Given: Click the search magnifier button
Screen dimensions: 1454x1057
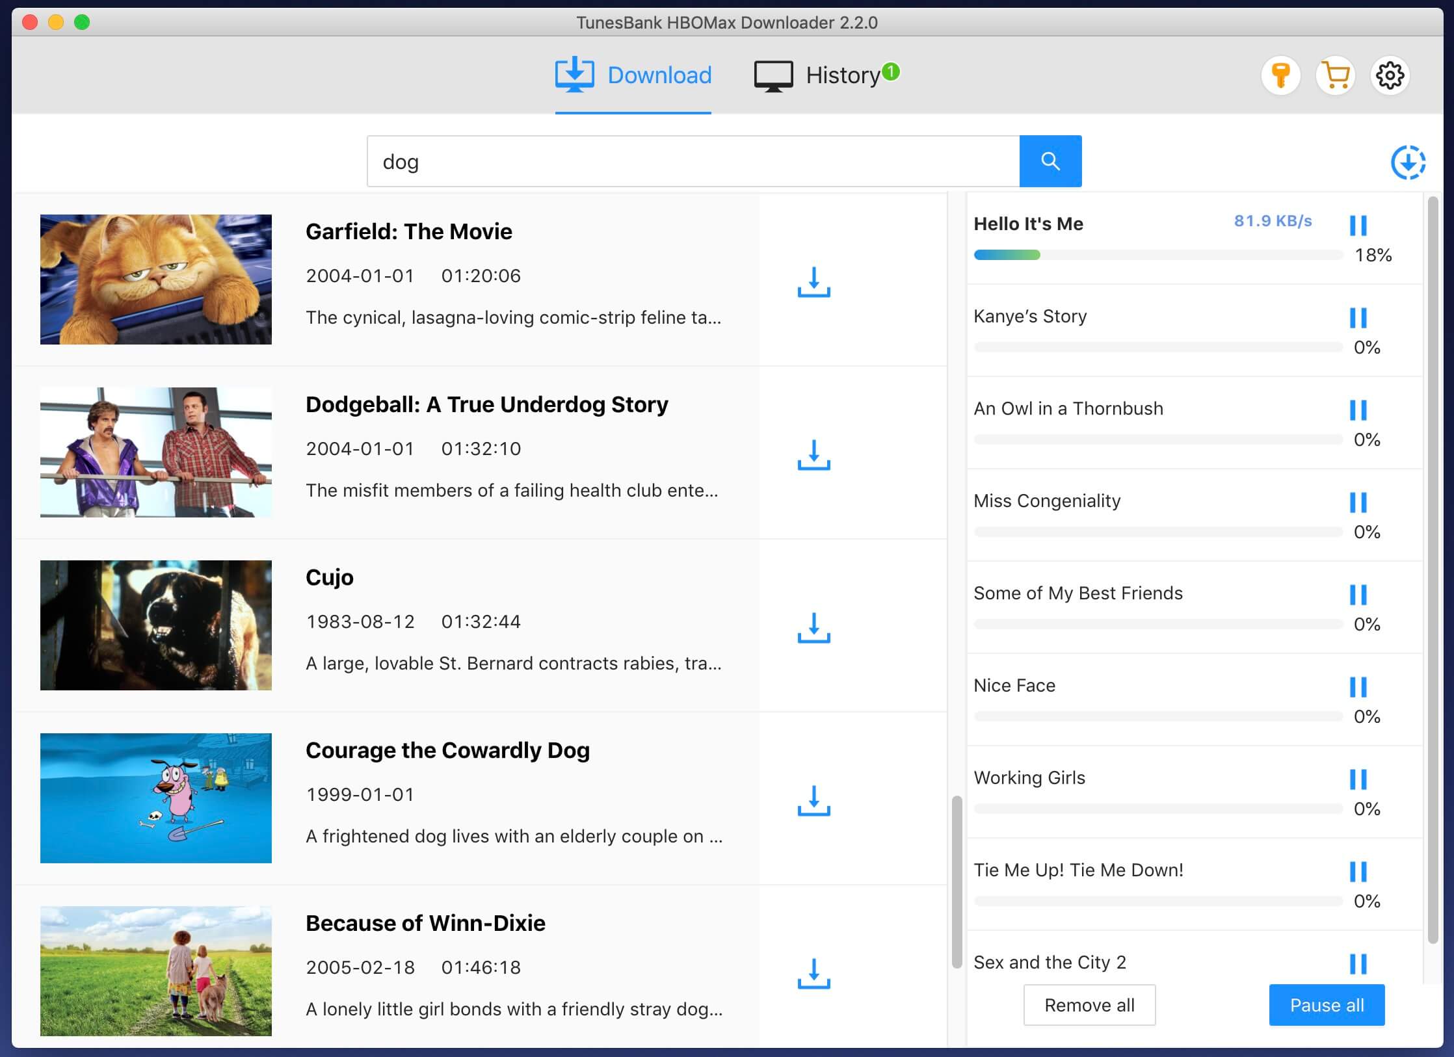Looking at the screenshot, I should pyautogui.click(x=1050, y=161).
